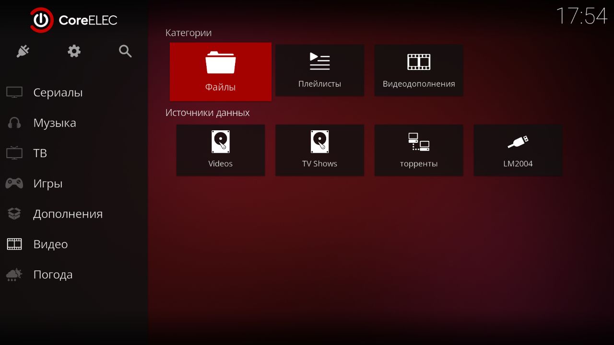Viewport: 614px width, 345px height.
Task: Click the Источники данных heading
Action: [208, 113]
